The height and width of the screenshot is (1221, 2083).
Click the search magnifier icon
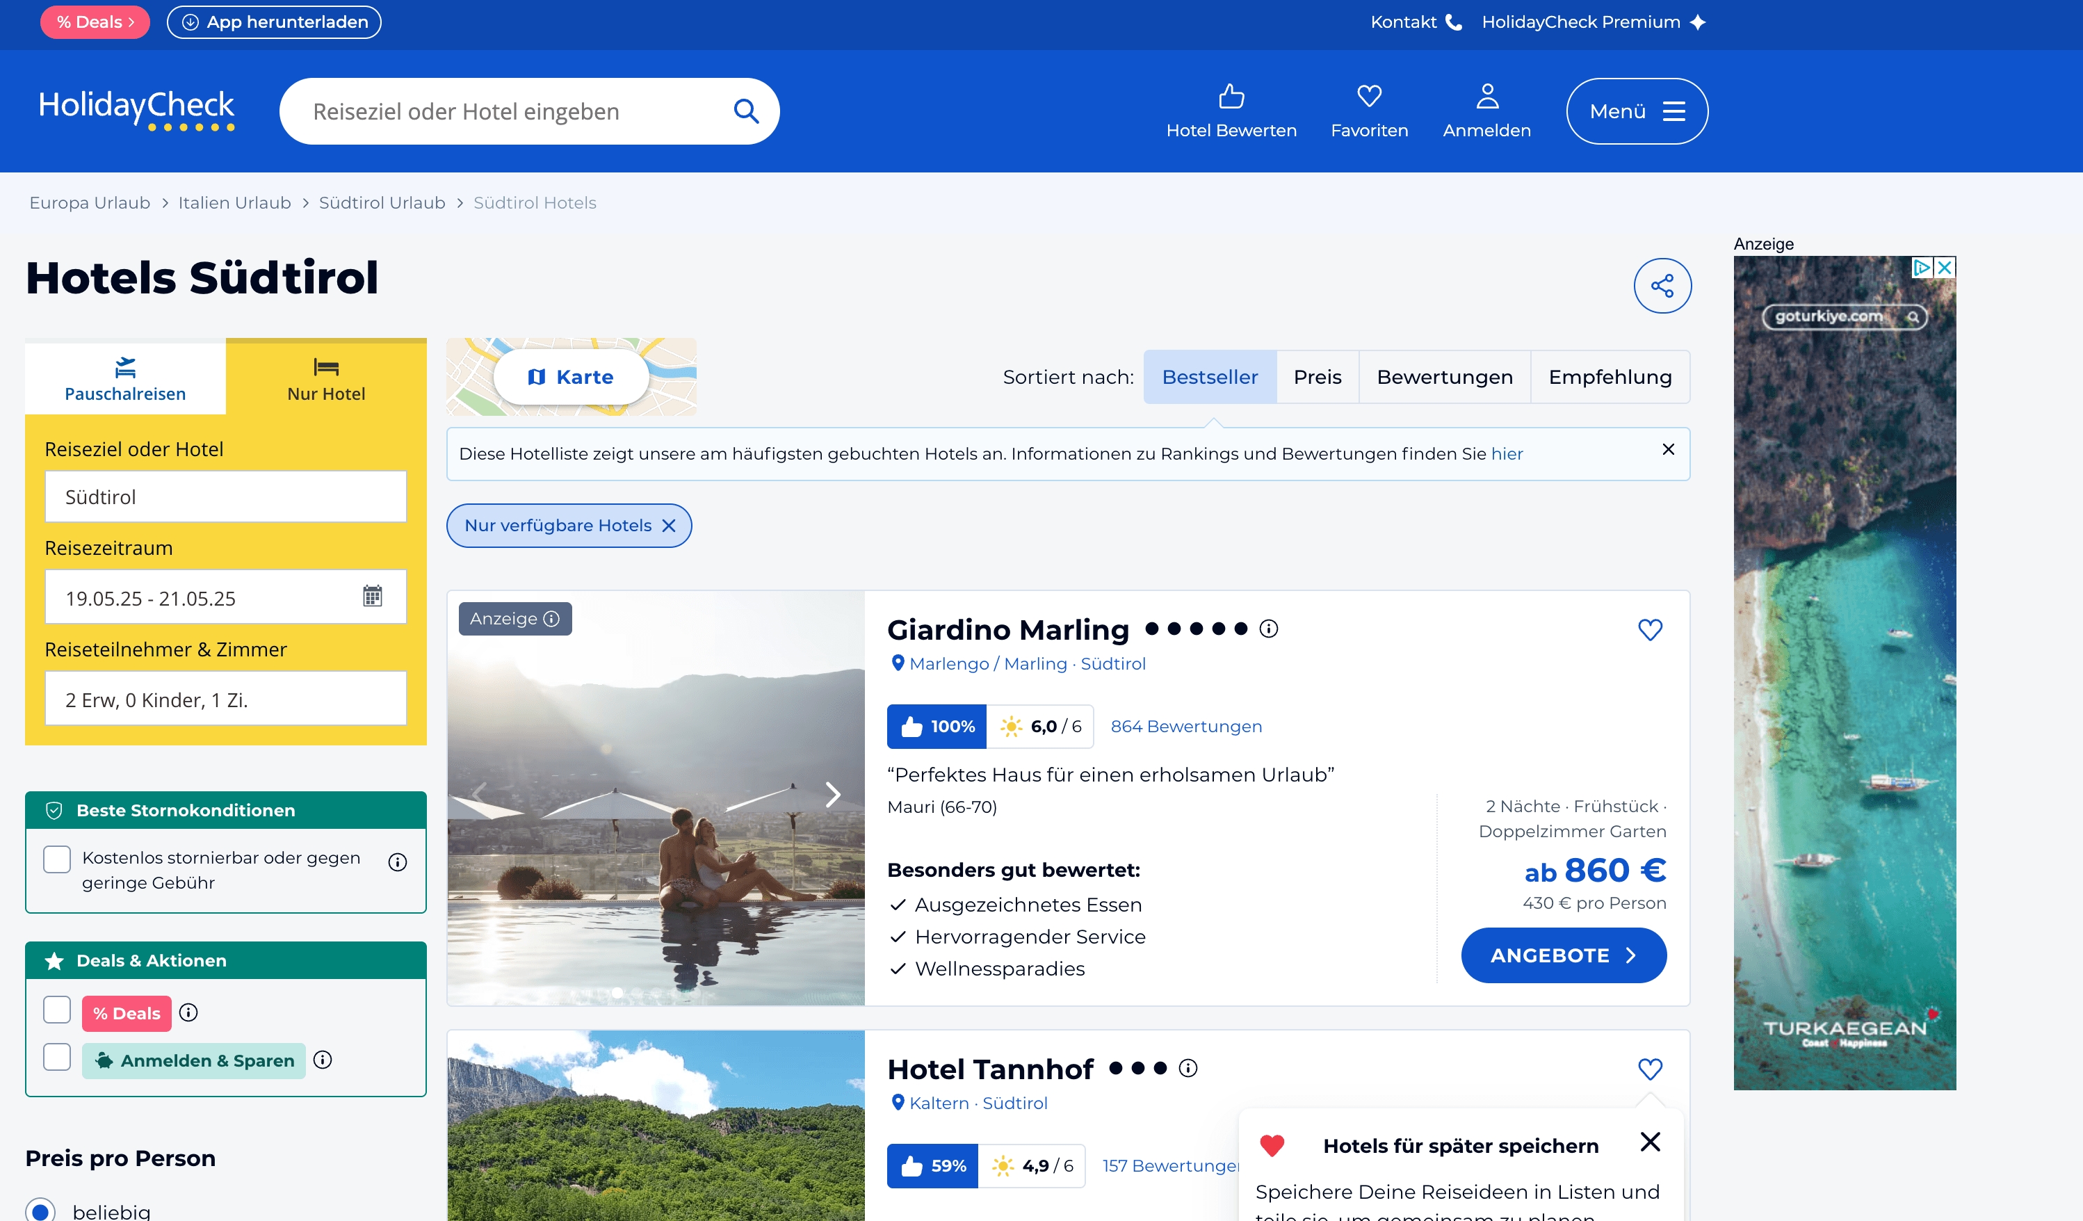pyautogui.click(x=745, y=111)
